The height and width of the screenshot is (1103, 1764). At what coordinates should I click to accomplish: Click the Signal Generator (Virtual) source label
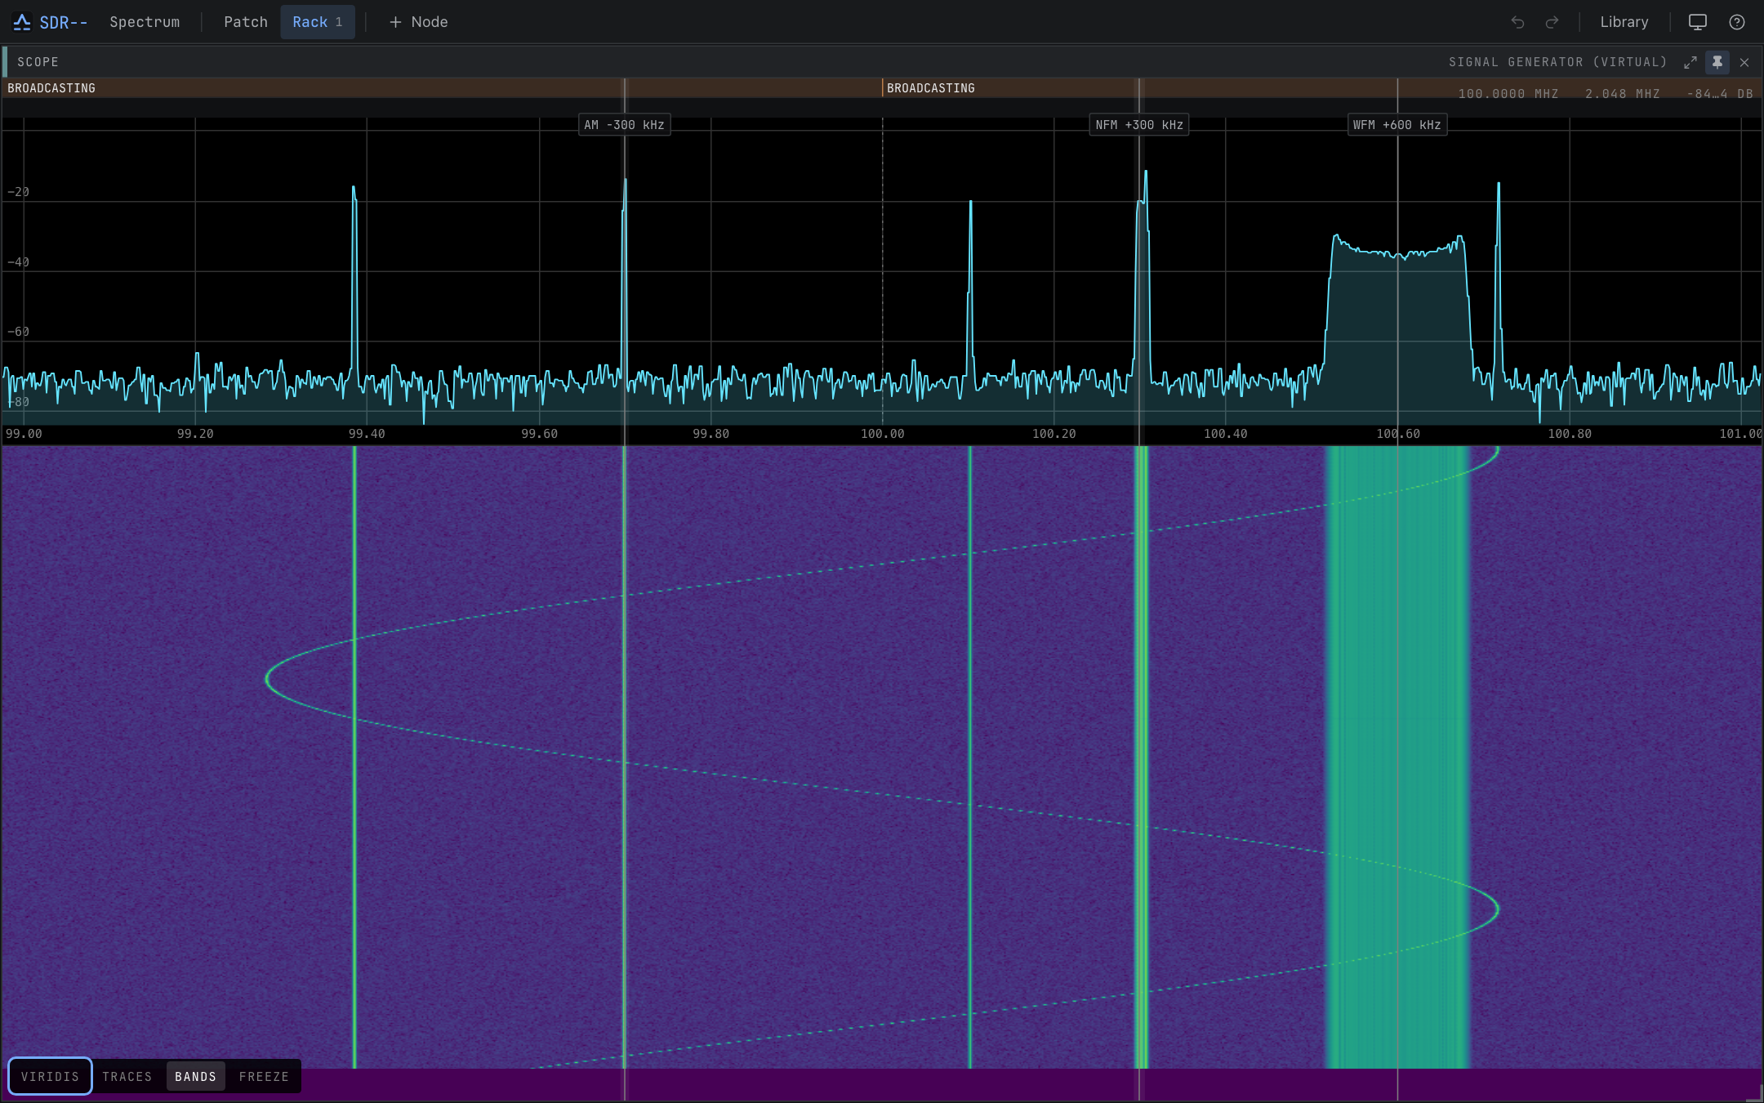tap(1557, 62)
